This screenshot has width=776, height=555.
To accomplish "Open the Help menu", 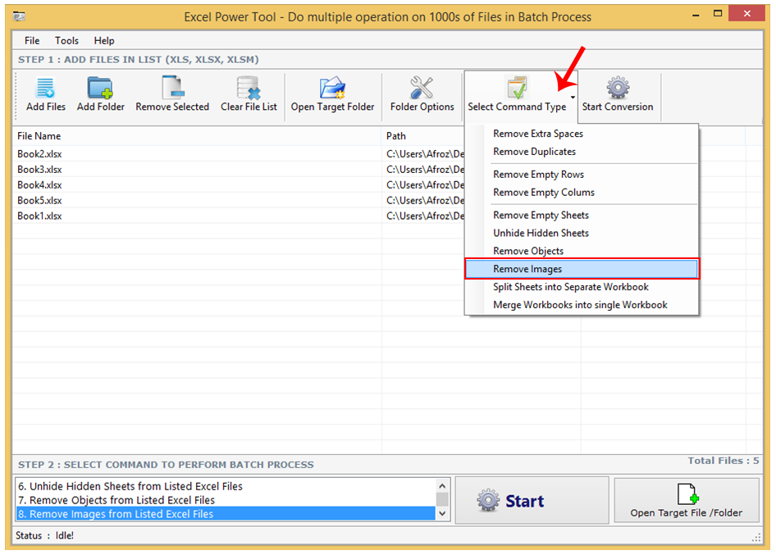I will [x=104, y=40].
